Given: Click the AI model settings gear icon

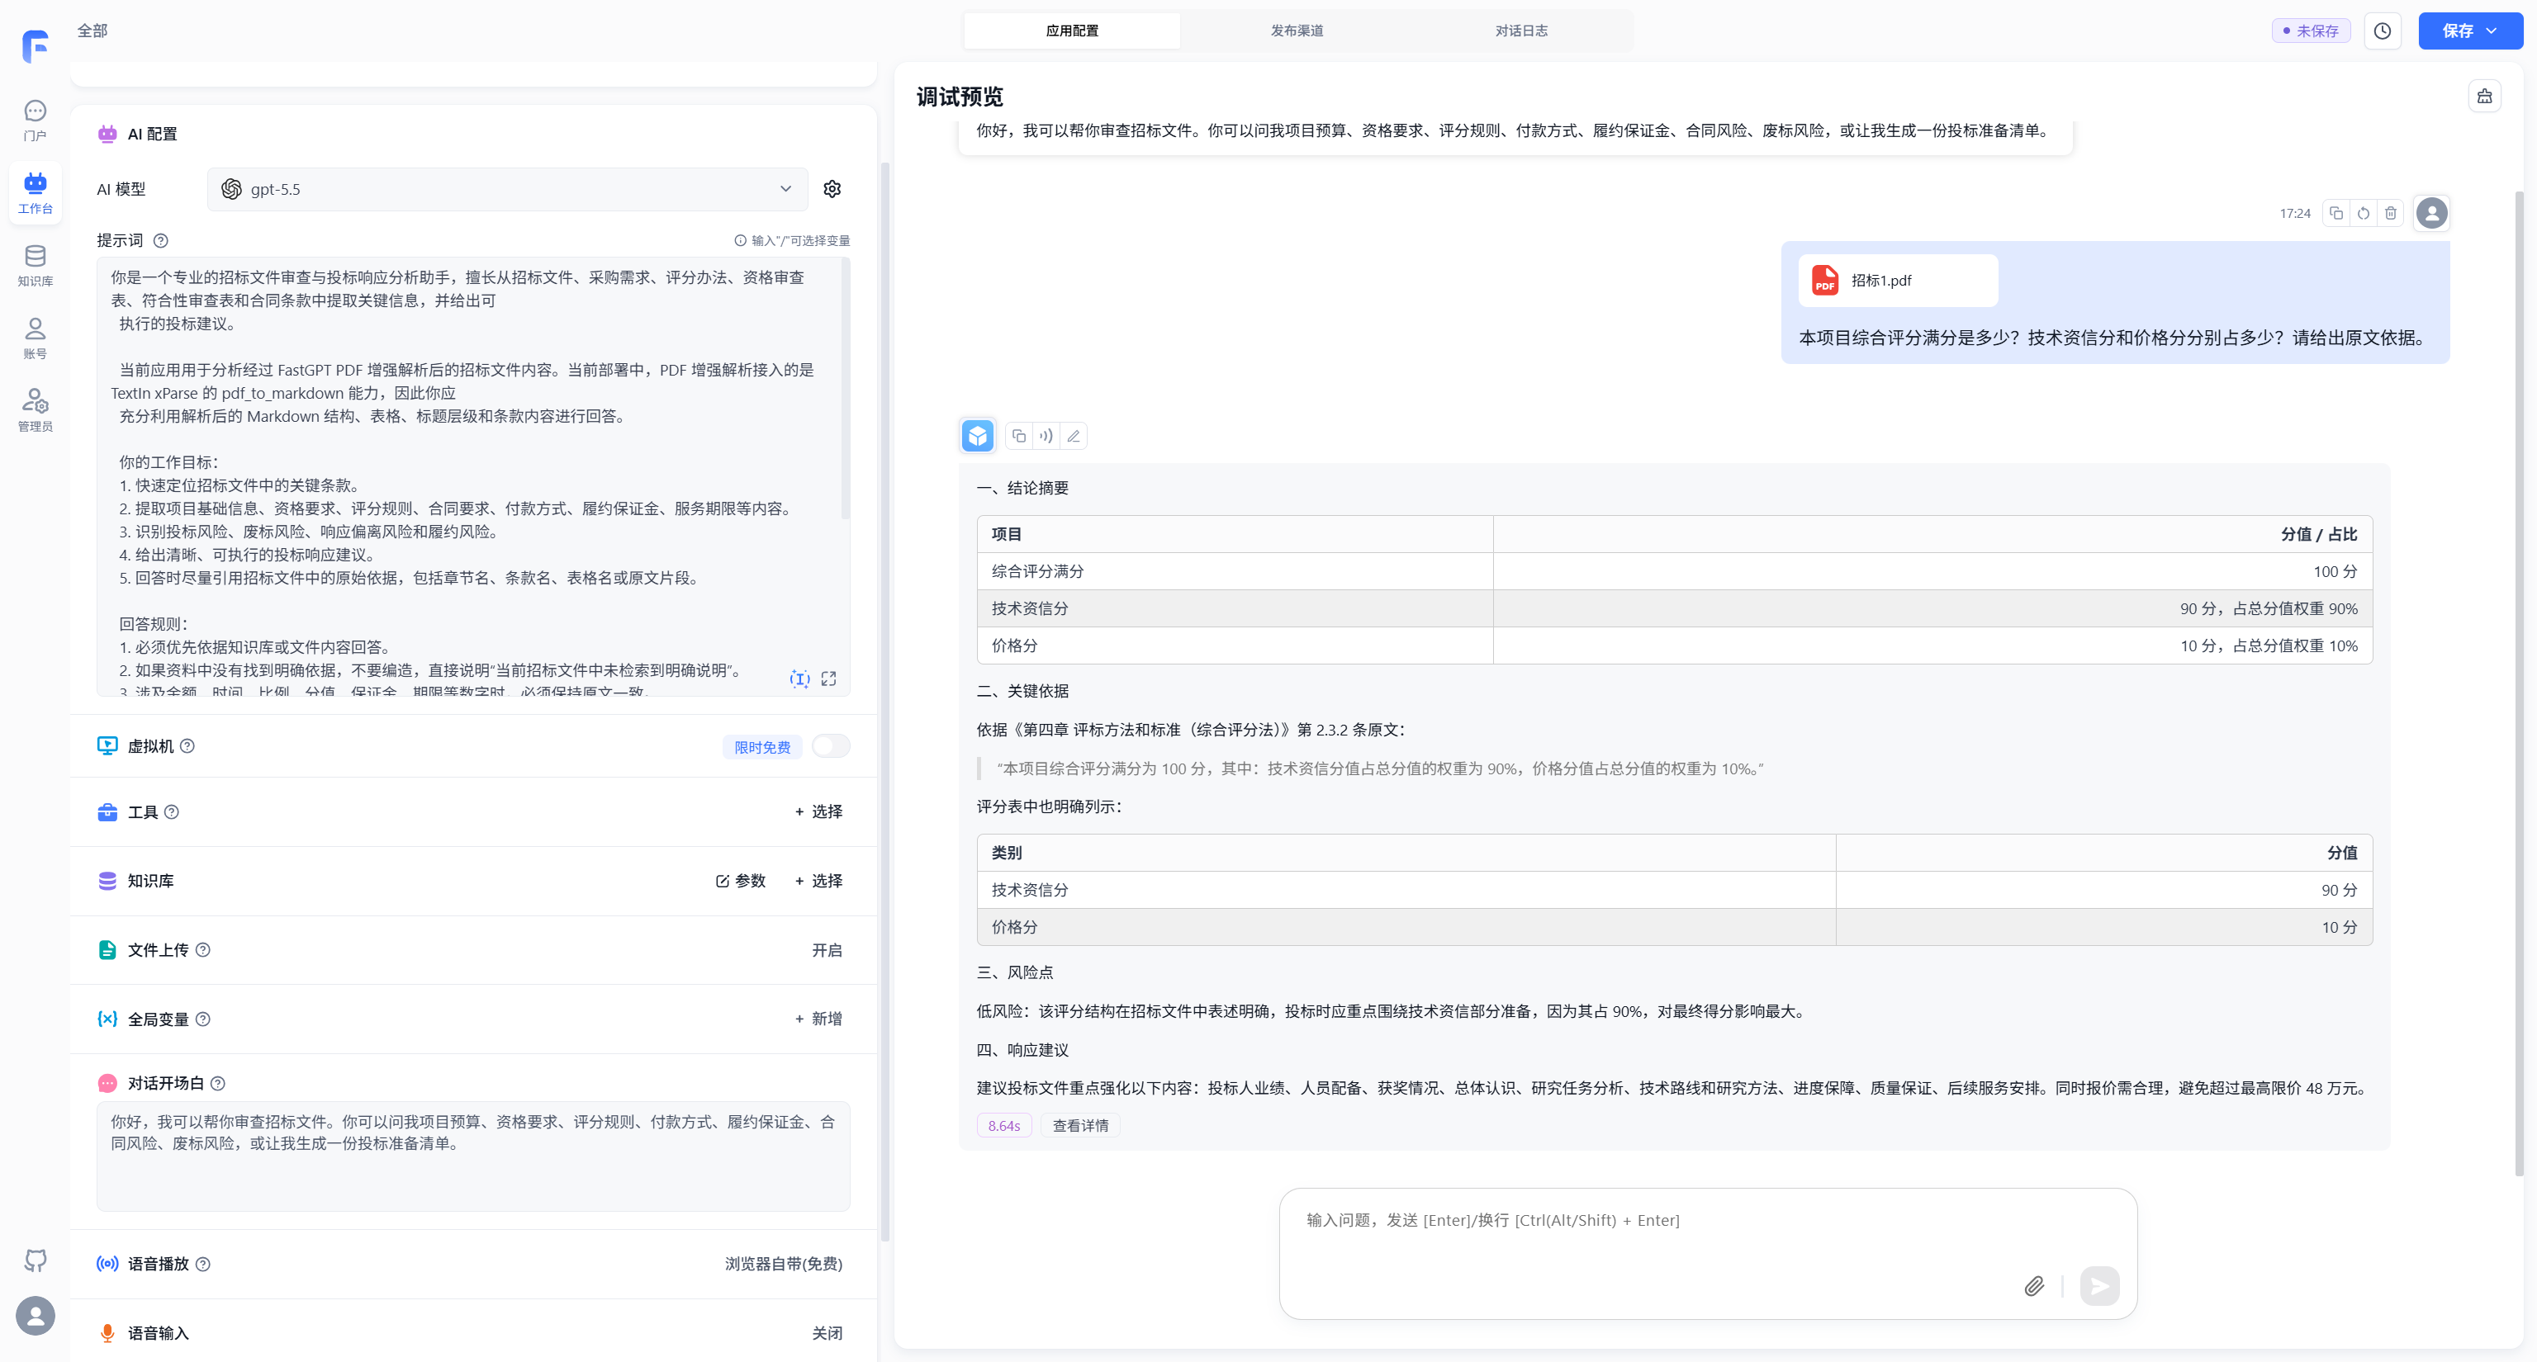Looking at the screenshot, I should pyautogui.click(x=832, y=189).
